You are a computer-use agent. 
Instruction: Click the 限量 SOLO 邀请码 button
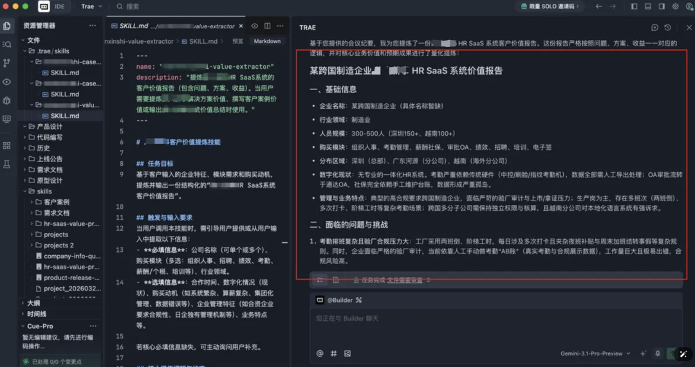point(549,6)
